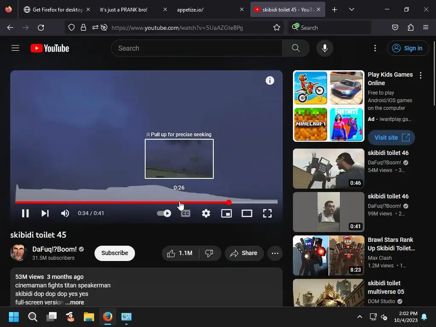This screenshot has width=436, height=327.
Task: Open DaFuq!?Boom! channel name link
Action: point(54,249)
